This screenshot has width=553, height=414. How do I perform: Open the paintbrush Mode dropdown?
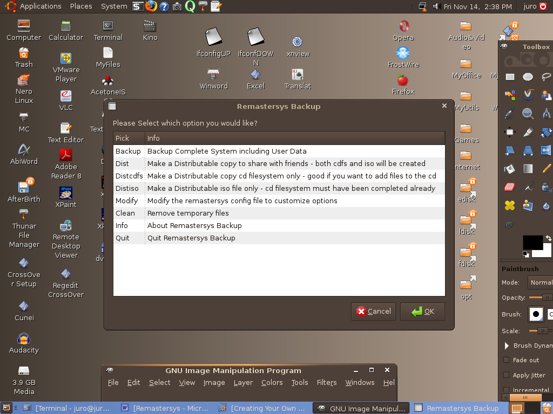coord(540,282)
